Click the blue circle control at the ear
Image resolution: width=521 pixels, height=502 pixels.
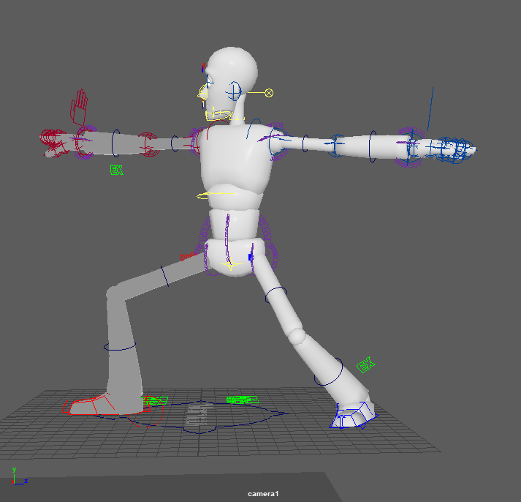pyautogui.click(x=235, y=91)
